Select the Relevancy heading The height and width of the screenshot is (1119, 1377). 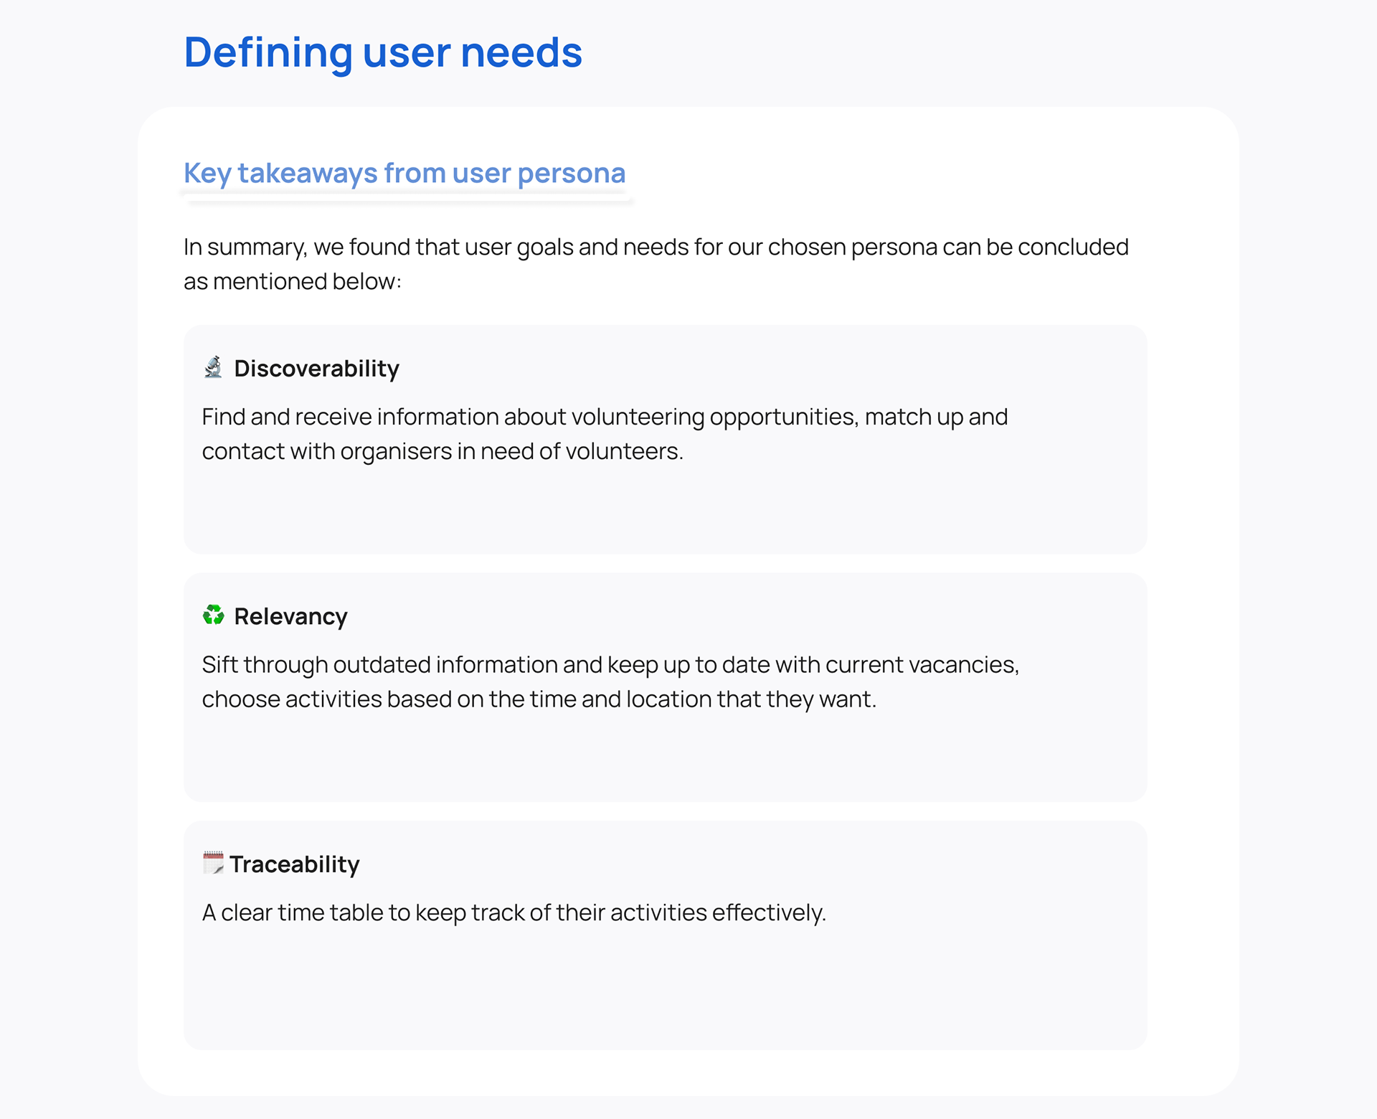click(x=290, y=616)
